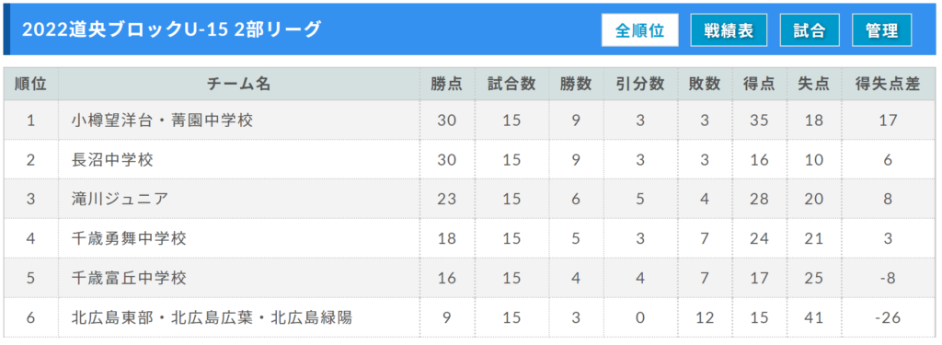Image resolution: width=942 pixels, height=345 pixels.
Task: Select the 全順位 tab button
Action: click(x=640, y=30)
